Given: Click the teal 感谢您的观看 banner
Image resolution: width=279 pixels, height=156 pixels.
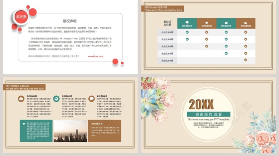Looking at the screenshot, I should click(x=209, y=114).
